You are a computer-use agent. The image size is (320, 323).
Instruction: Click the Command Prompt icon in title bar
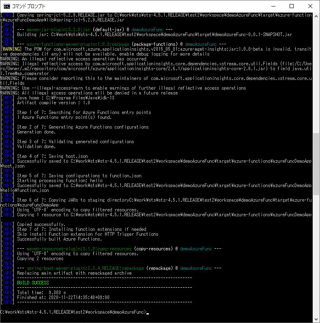click(x=6, y=6)
